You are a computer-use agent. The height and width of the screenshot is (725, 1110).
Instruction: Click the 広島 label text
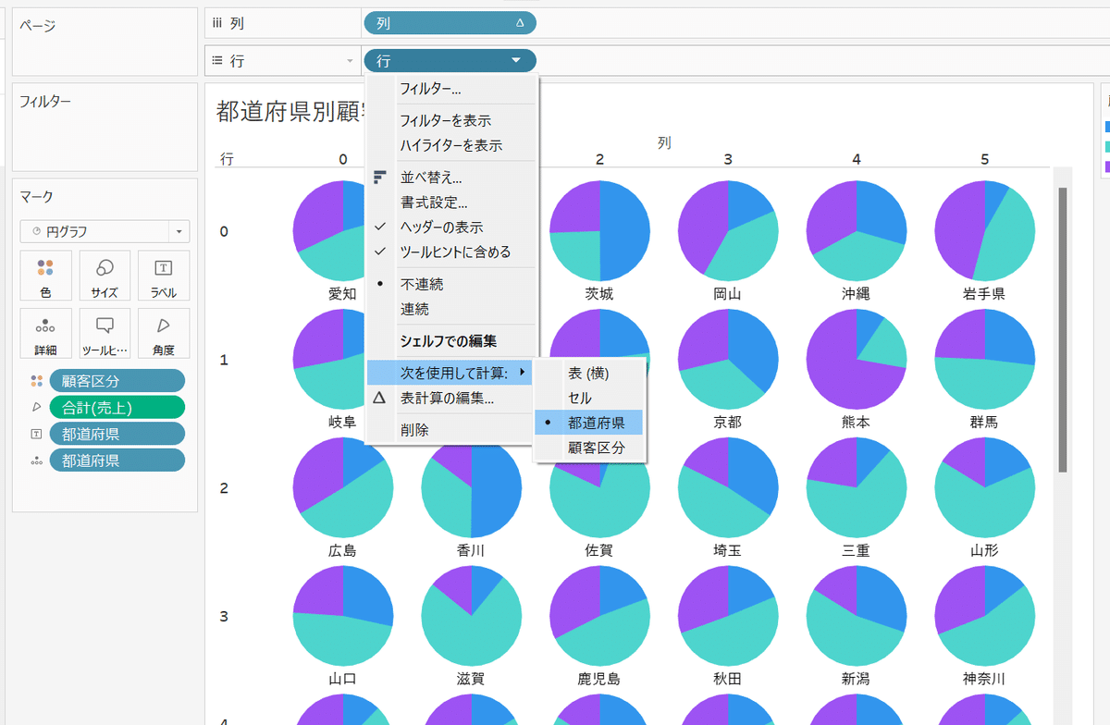342,550
